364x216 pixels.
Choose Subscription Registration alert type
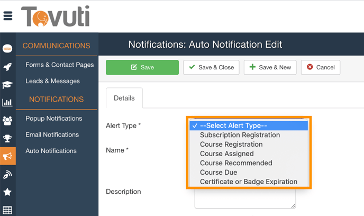(240, 135)
